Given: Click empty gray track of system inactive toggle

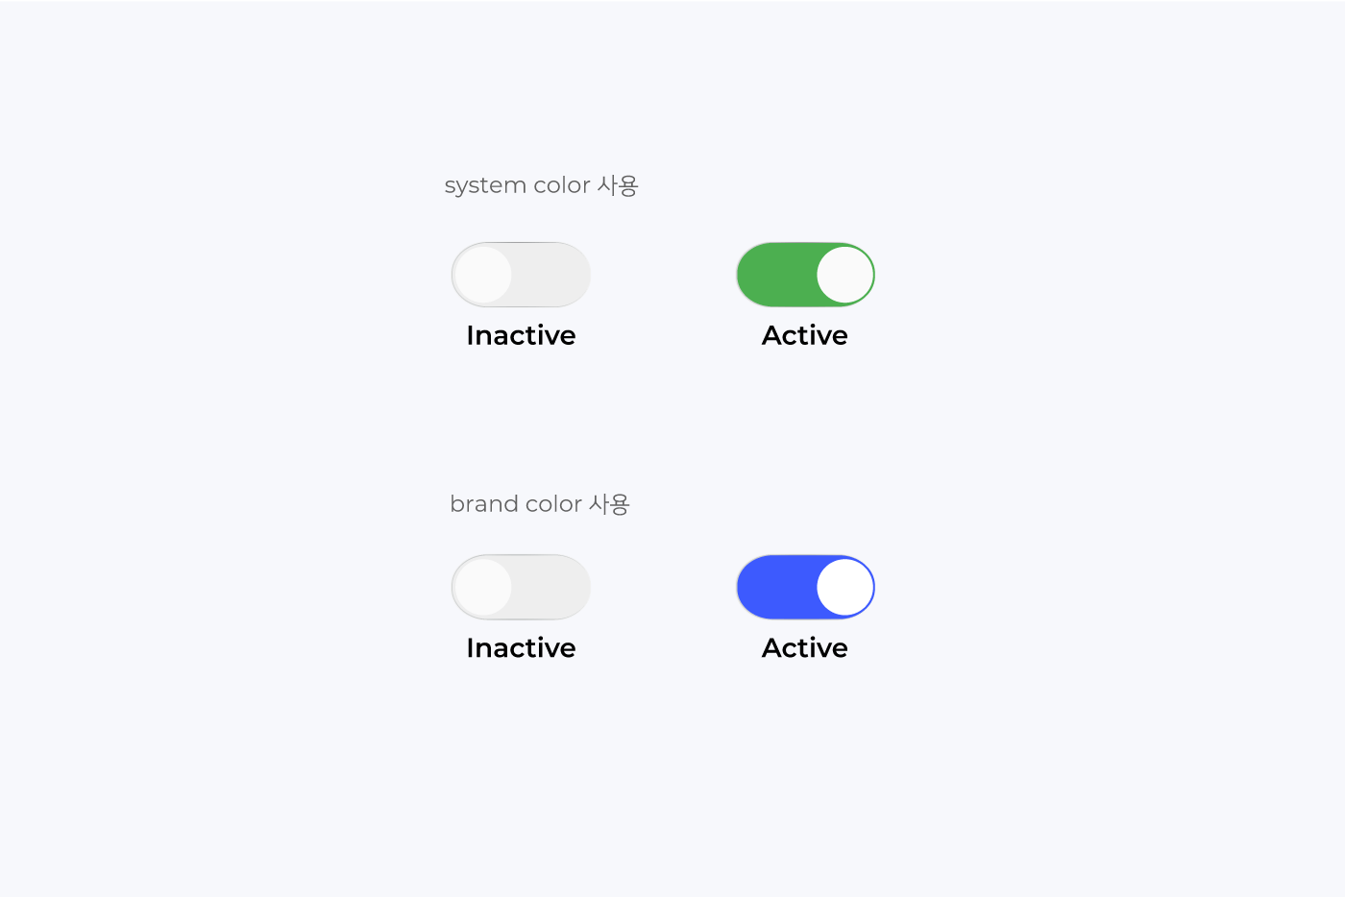Looking at the screenshot, I should [x=550, y=275].
